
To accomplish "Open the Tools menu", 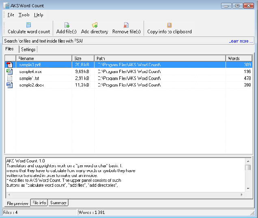I will tap(24, 15).
